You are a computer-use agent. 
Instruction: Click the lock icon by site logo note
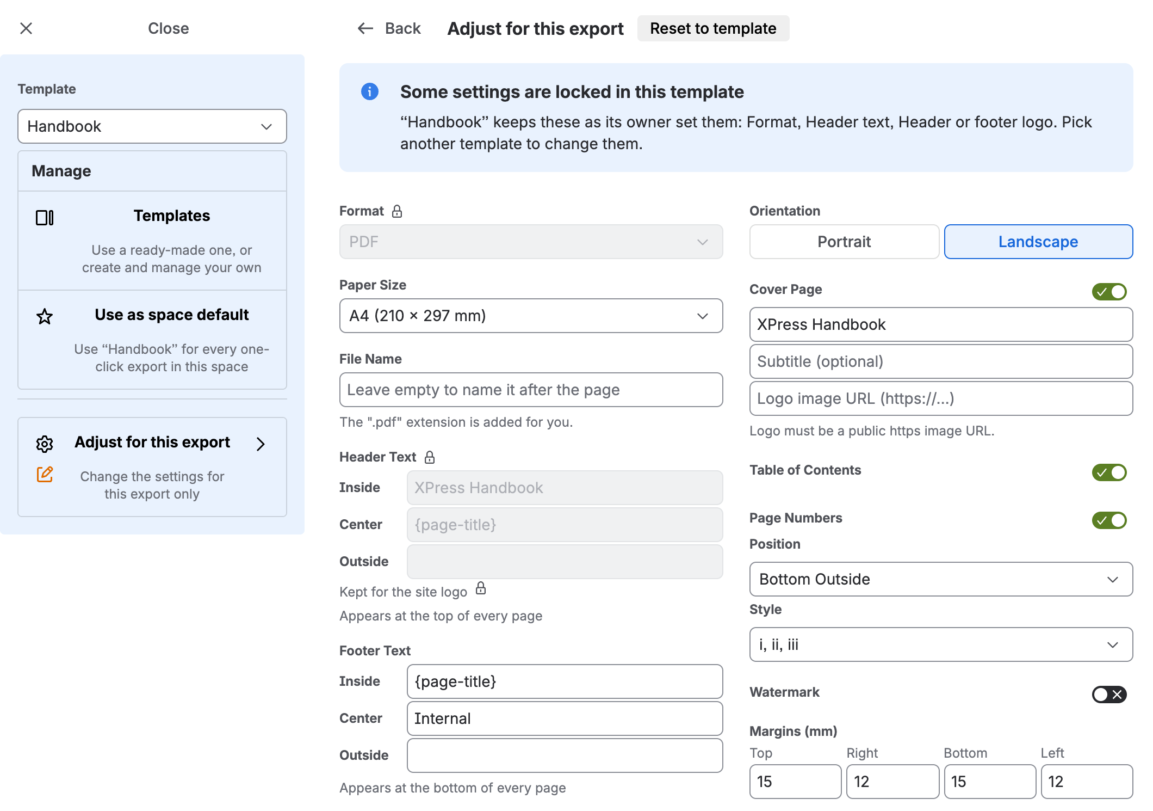(x=481, y=588)
